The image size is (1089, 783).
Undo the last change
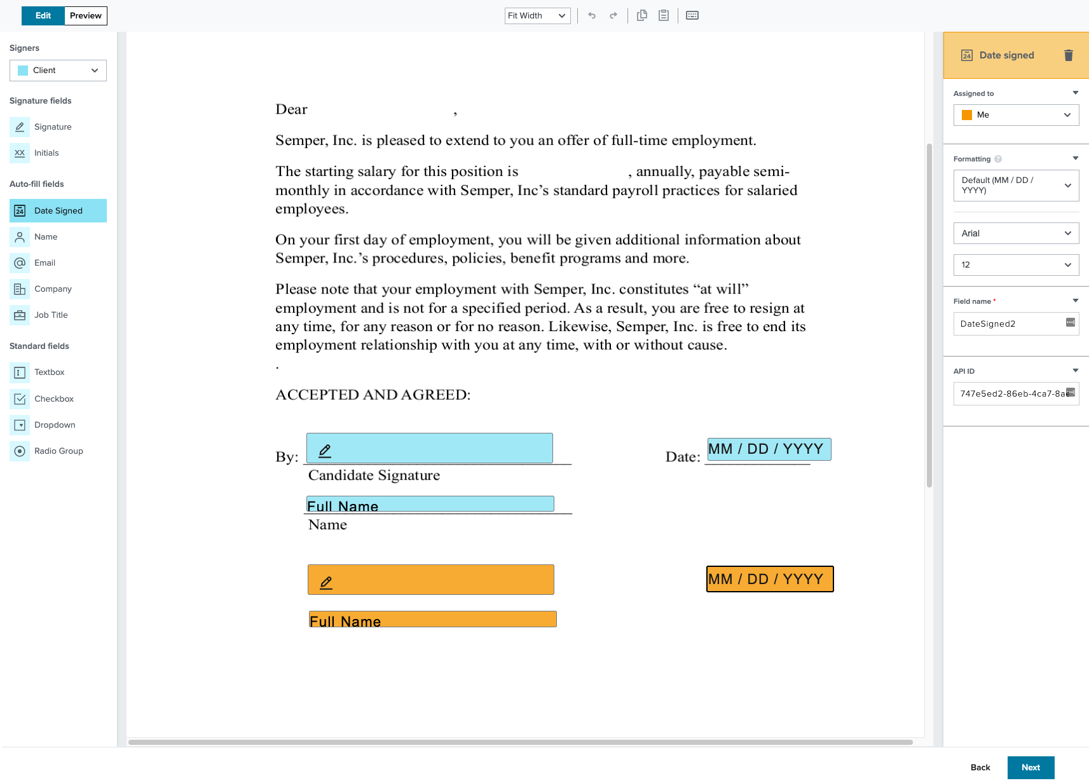[x=591, y=15]
